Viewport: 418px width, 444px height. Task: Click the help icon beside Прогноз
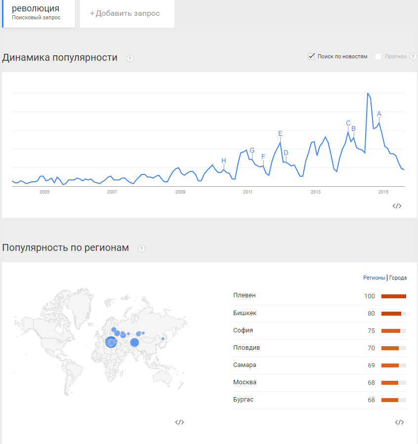coord(413,57)
